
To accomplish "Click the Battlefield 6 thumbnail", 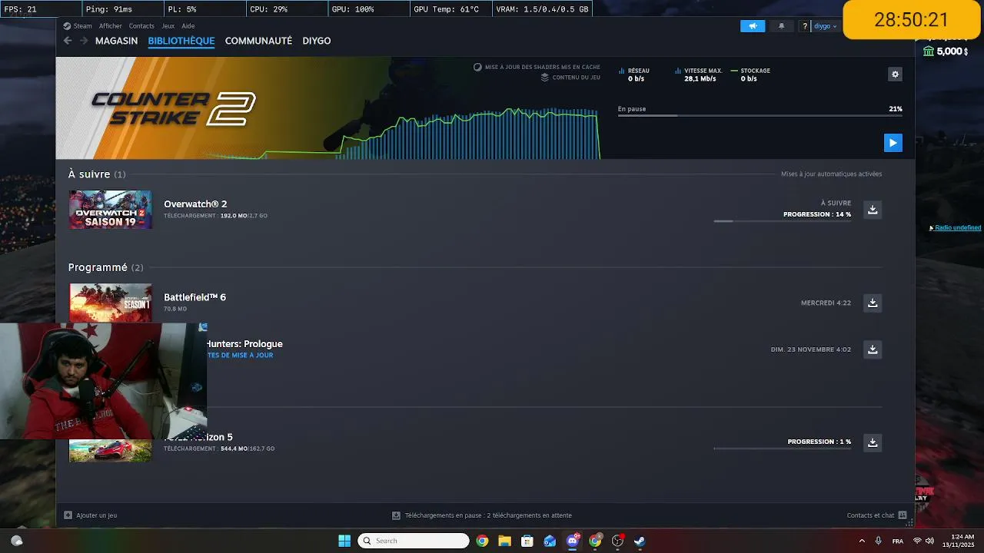I will [111, 303].
